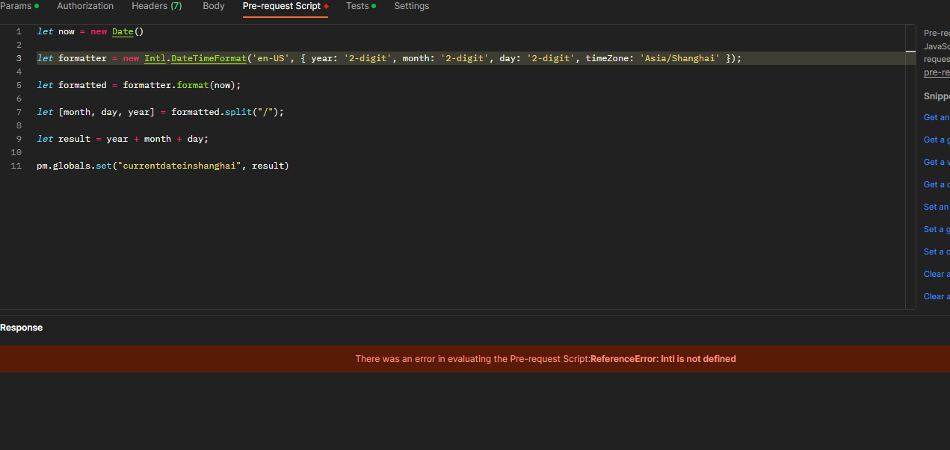950x450 pixels.
Task: Open the Tests tab
Action: click(x=361, y=6)
